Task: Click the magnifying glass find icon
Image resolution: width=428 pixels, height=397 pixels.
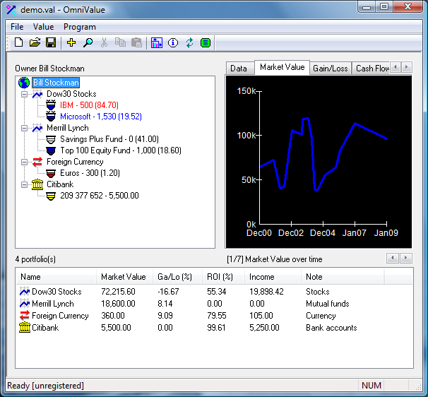Action: coord(88,42)
